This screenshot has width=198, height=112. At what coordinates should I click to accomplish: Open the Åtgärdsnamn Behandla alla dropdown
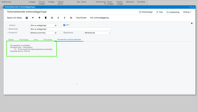98,33
